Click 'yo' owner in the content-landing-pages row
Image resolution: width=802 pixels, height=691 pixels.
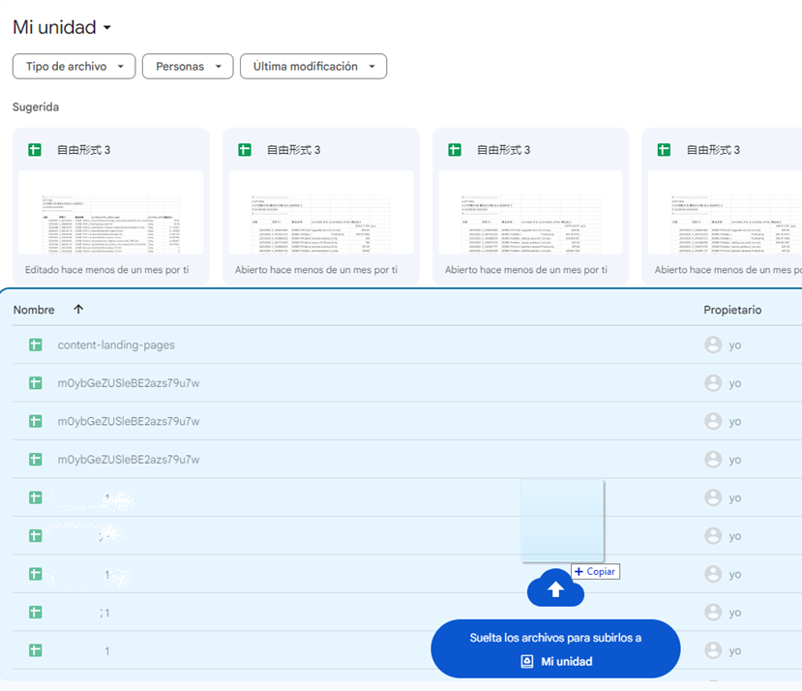click(735, 345)
